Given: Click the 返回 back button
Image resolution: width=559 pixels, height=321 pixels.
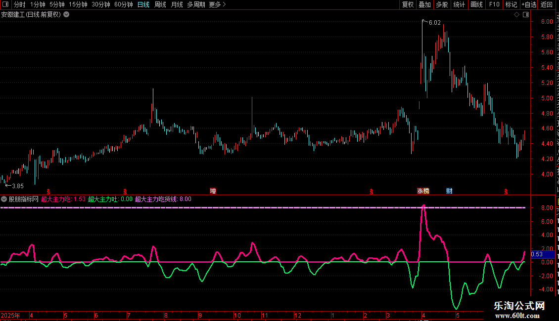Looking at the screenshot, I should pos(547,4).
